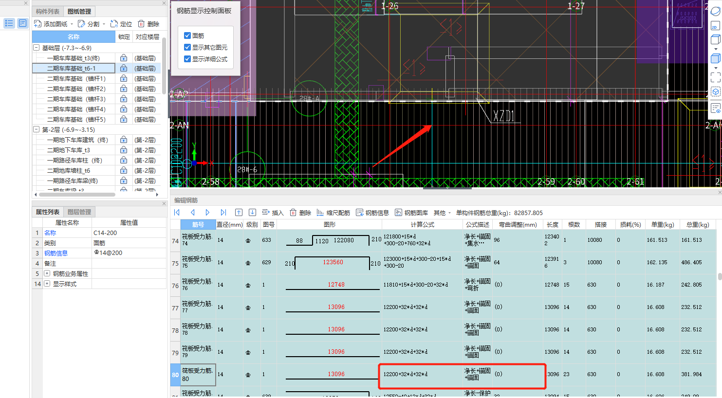Uncheck 显示详细公式 checkbox

(x=187, y=59)
